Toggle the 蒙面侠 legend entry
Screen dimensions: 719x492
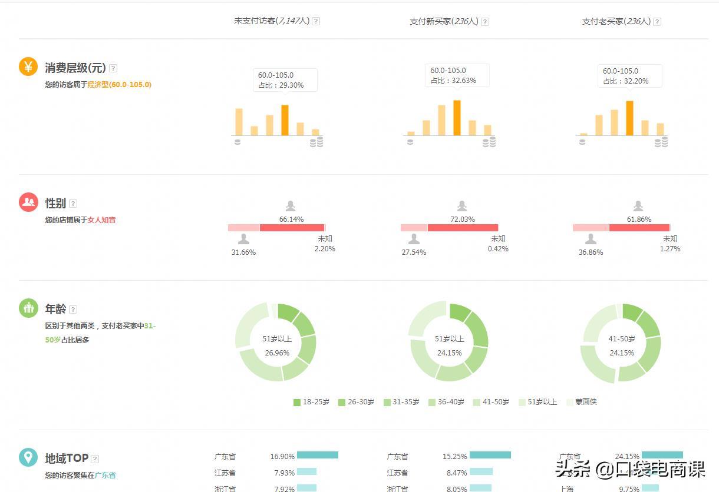(581, 402)
